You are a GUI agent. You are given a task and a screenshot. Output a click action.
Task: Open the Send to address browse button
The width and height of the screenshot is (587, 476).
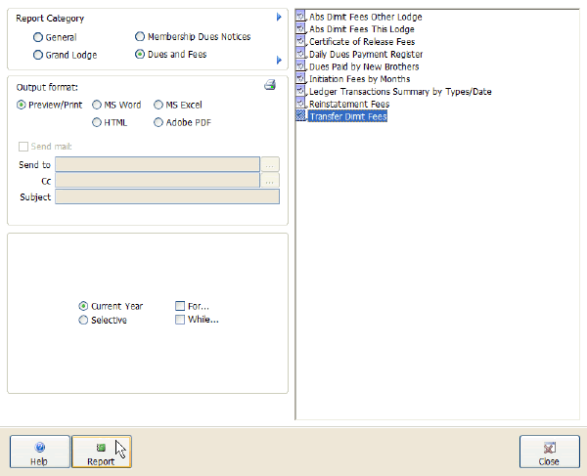tap(271, 165)
